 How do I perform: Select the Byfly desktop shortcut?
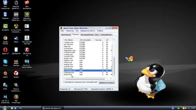pyautogui.click(x=5, y=86)
